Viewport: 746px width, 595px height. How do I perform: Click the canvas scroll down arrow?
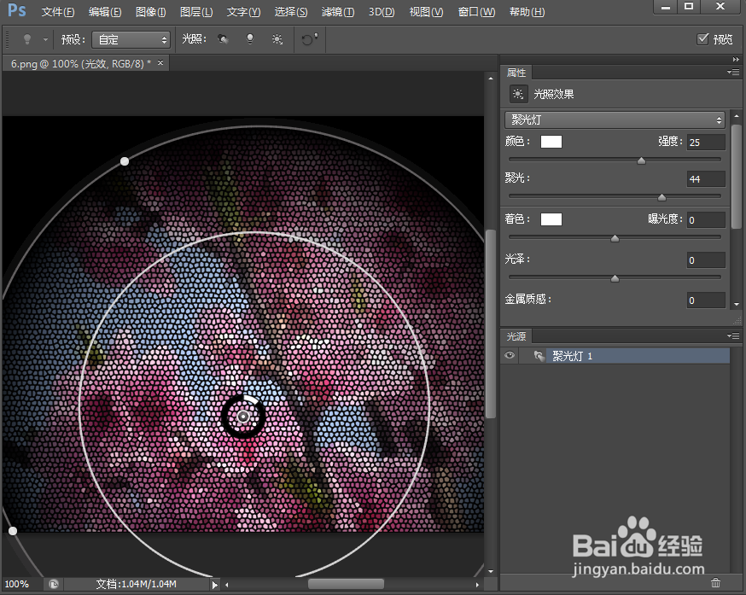pos(491,571)
